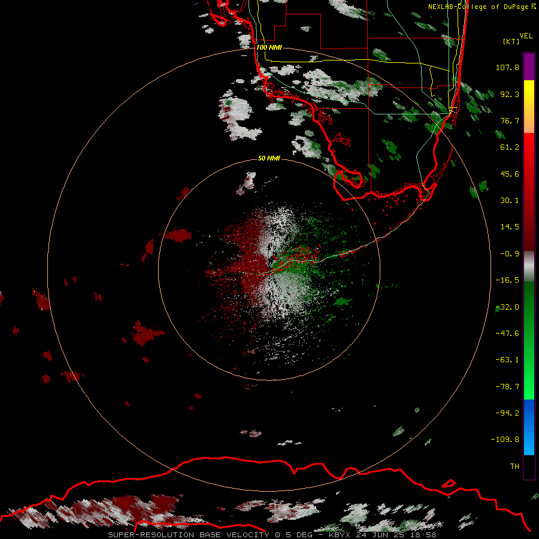Click the -78.7 legend value
This screenshot has width=539, height=539.
[507, 387]
